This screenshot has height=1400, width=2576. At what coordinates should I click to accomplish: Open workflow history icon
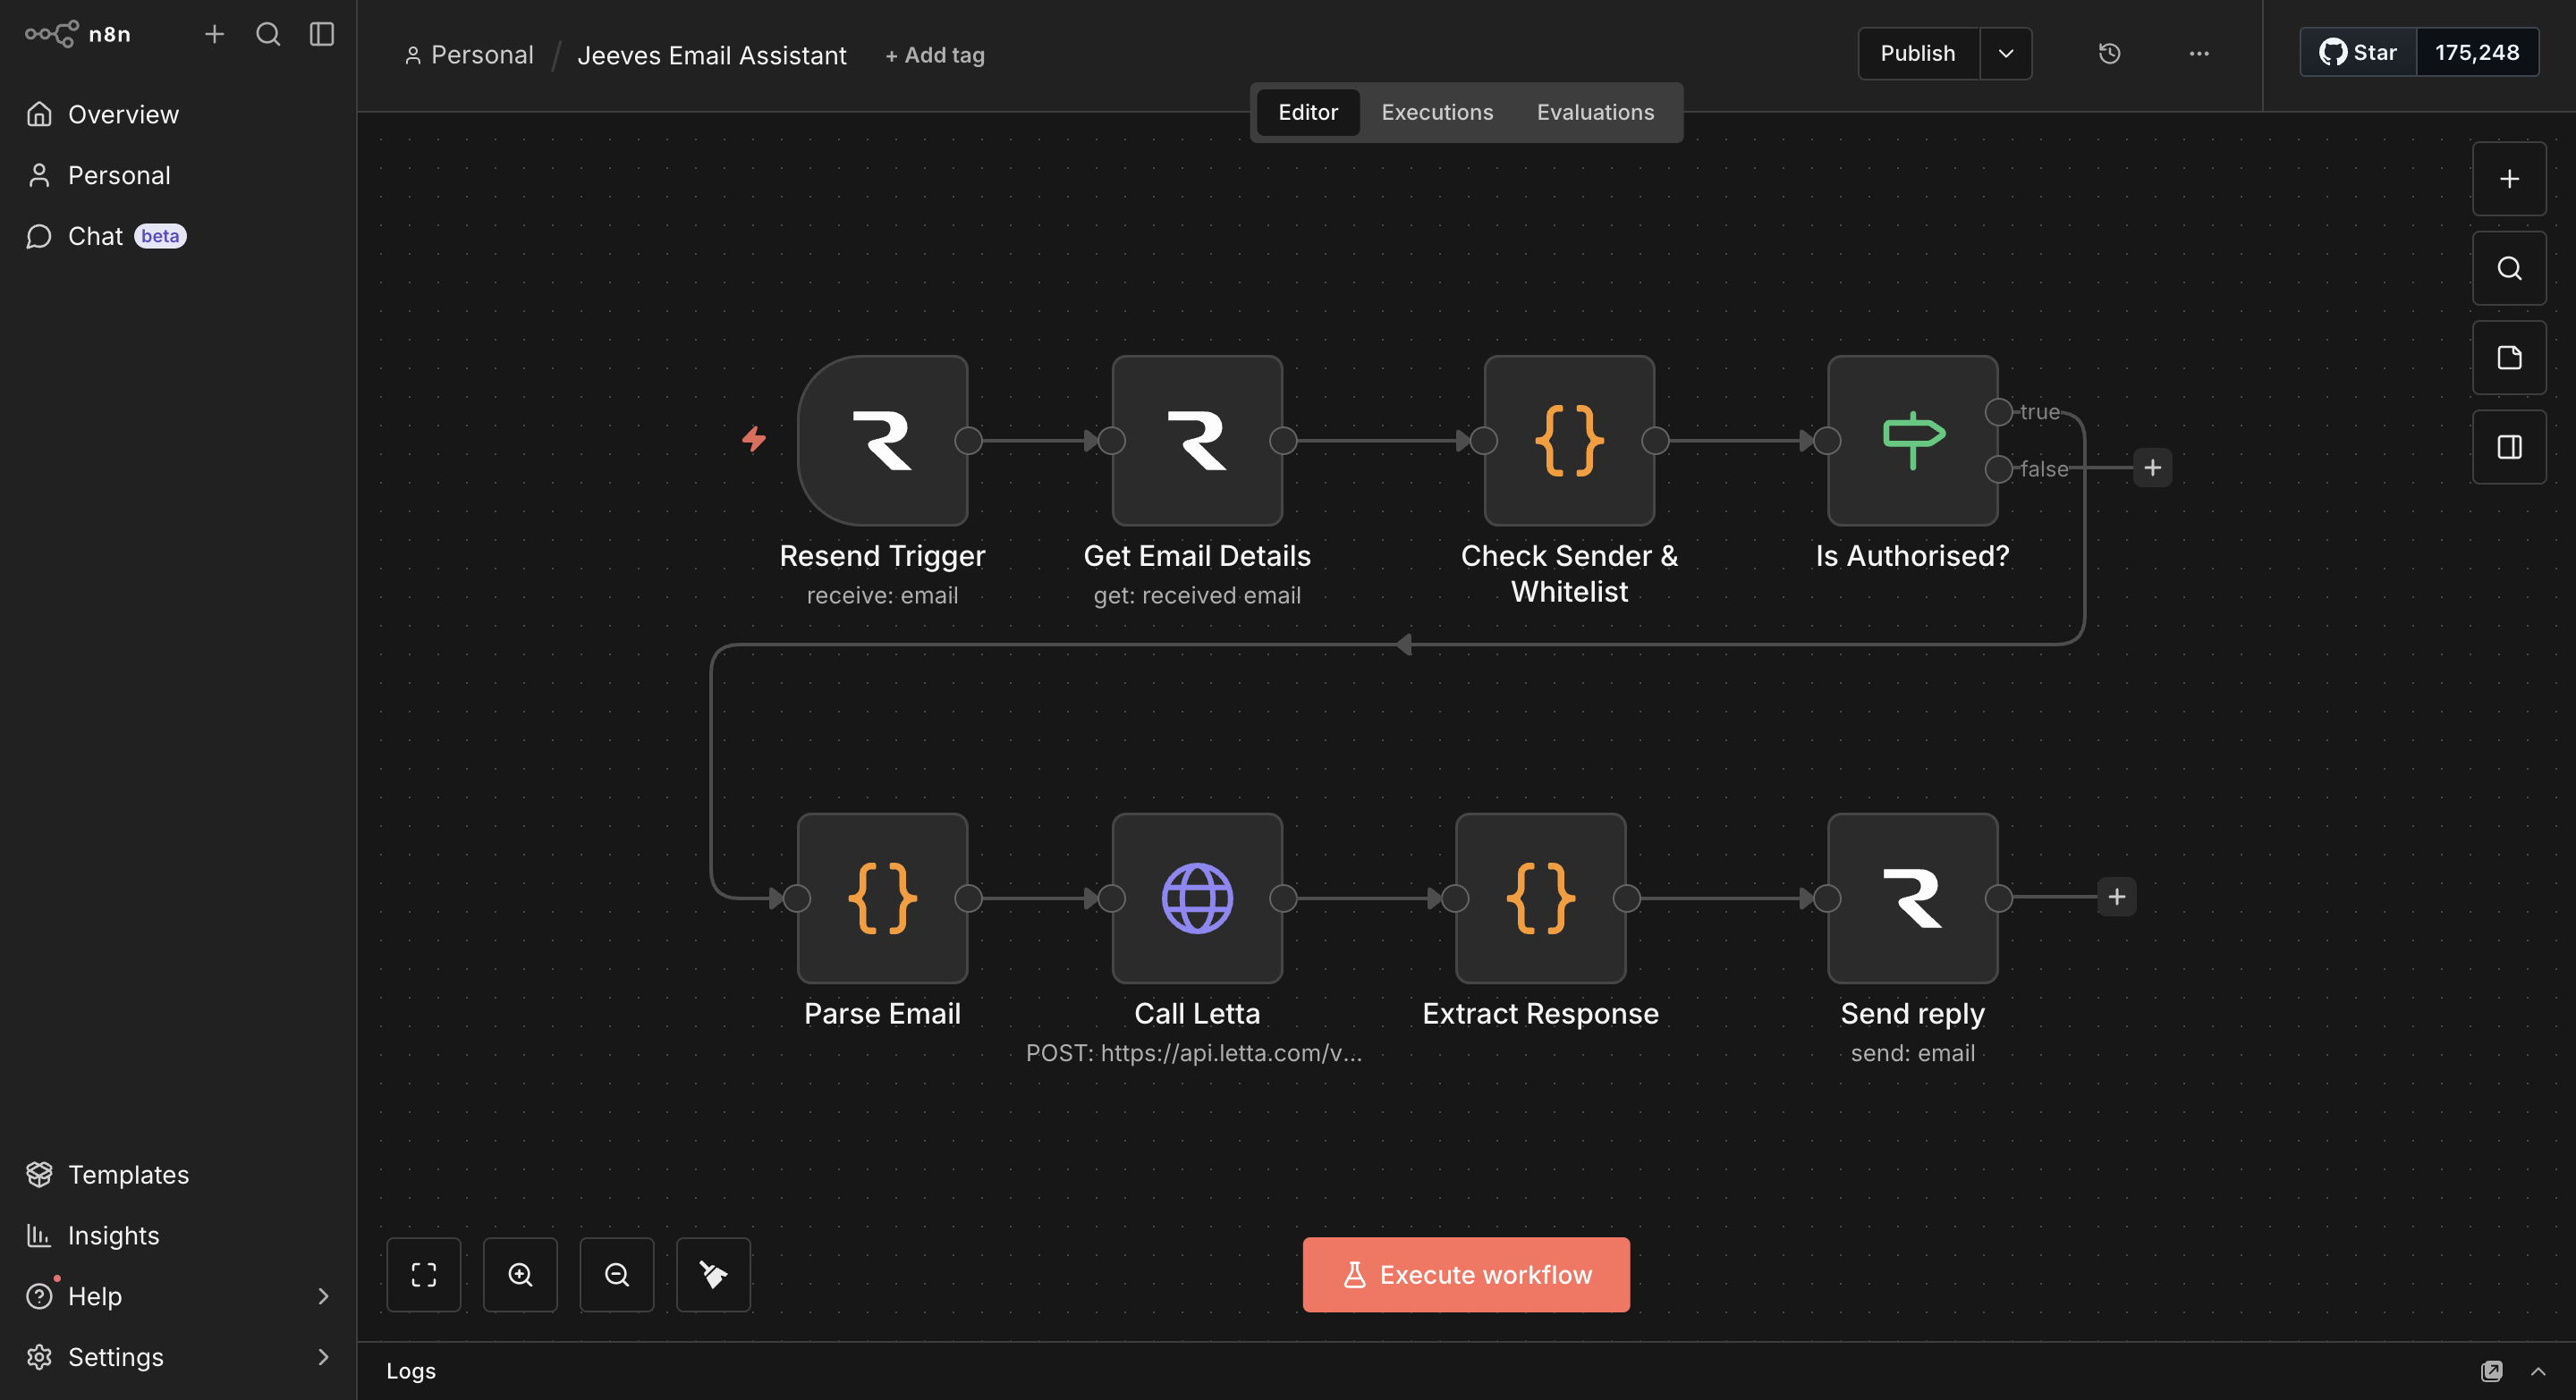(x=2109, y=54)
